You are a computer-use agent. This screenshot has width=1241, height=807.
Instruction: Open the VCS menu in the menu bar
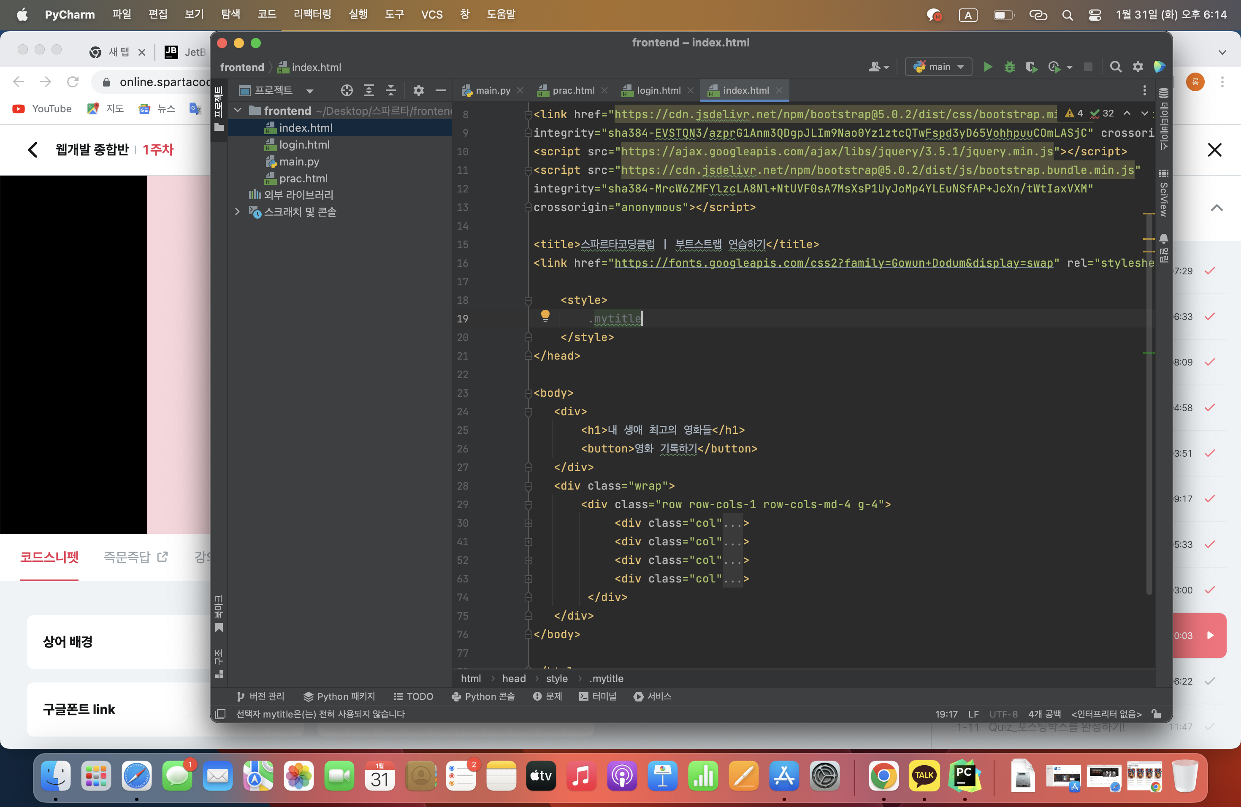coord(432,15)
